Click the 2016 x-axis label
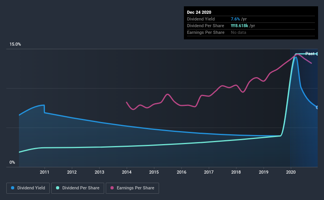This screenshot has height=200, width=324. [x=182, y=172]
